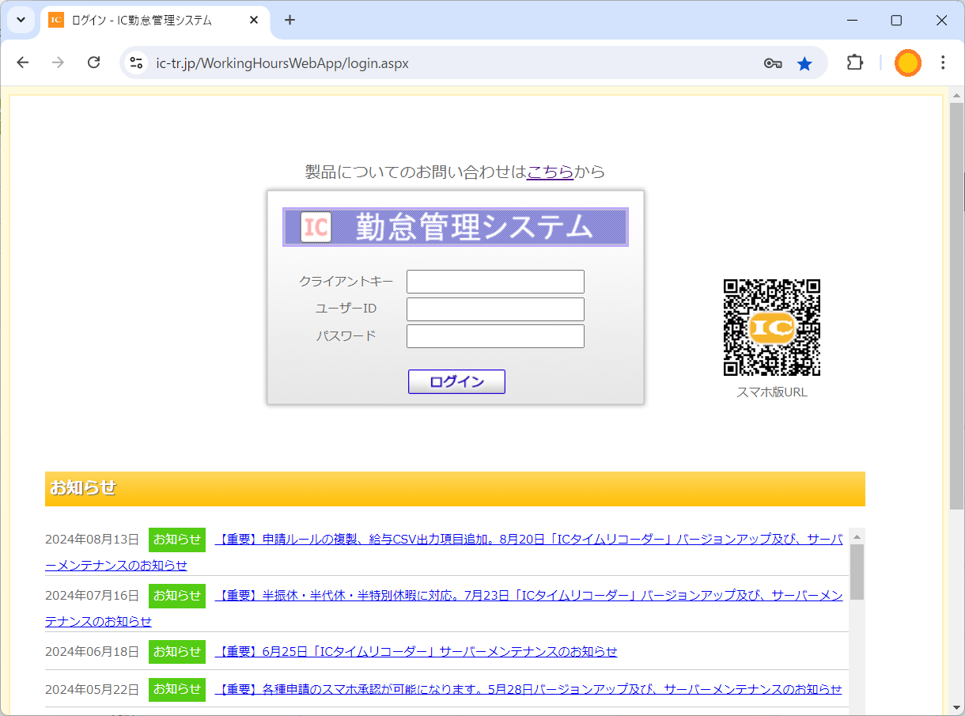Close the ログイン - IC勤怠管理システム tab
The width and height of the screenshot is (965, 716).
click(254, 21)
